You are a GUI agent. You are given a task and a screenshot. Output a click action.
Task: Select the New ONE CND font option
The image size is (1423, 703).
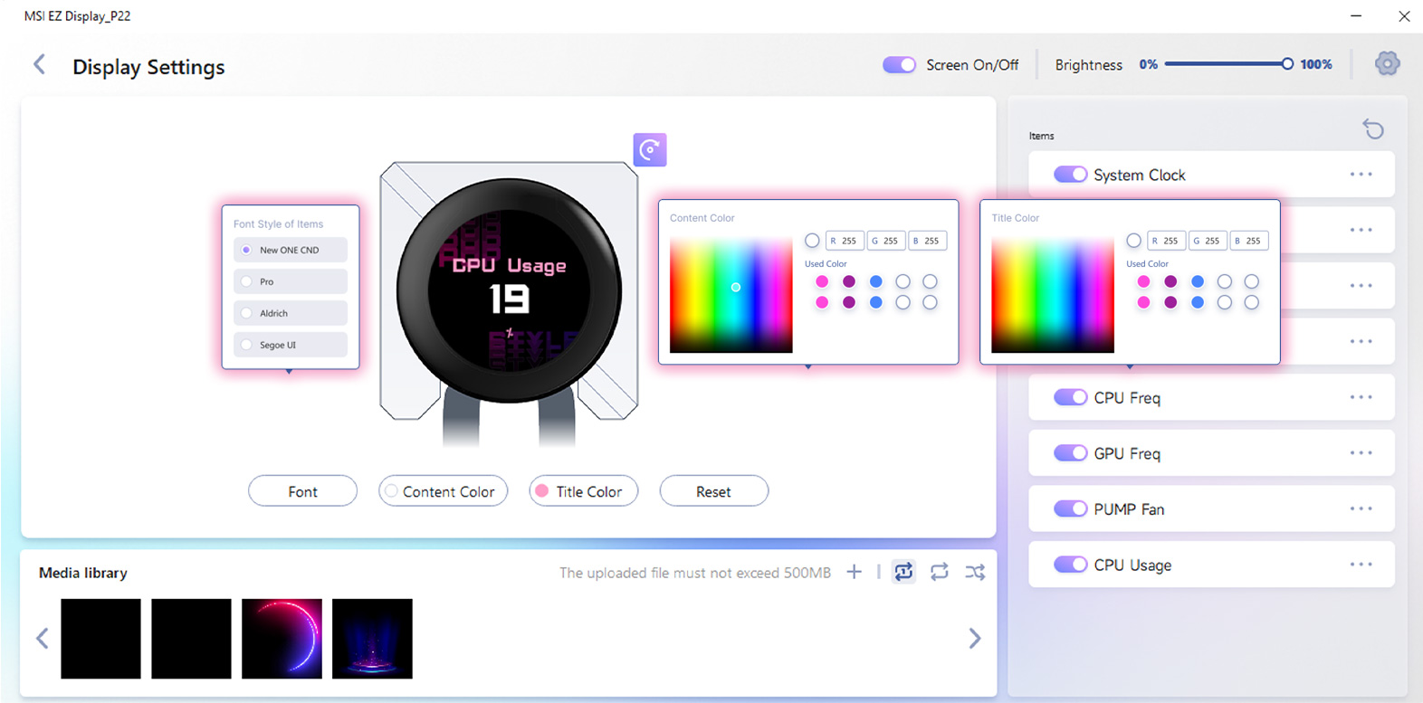291,250
